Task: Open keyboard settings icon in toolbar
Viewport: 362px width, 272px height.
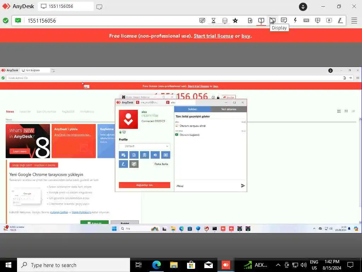Action: tap(306, 21)
